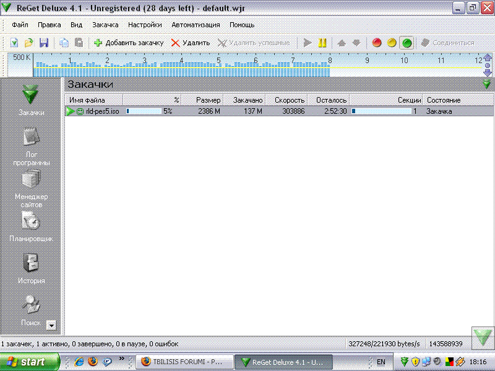Save the download list with floppy icon
Viewport: 495px width, 371px height.
coord(44,43)
